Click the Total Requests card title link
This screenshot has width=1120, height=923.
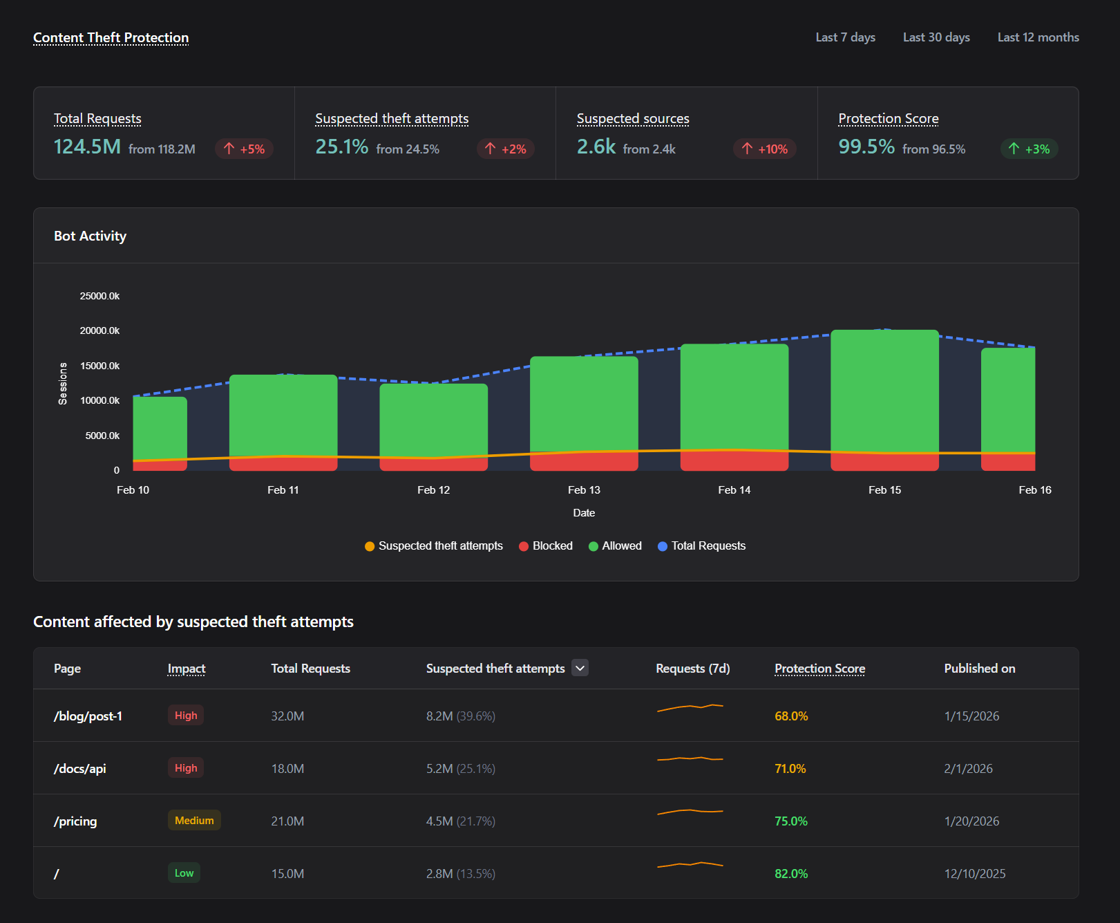[x=97, y=118]
